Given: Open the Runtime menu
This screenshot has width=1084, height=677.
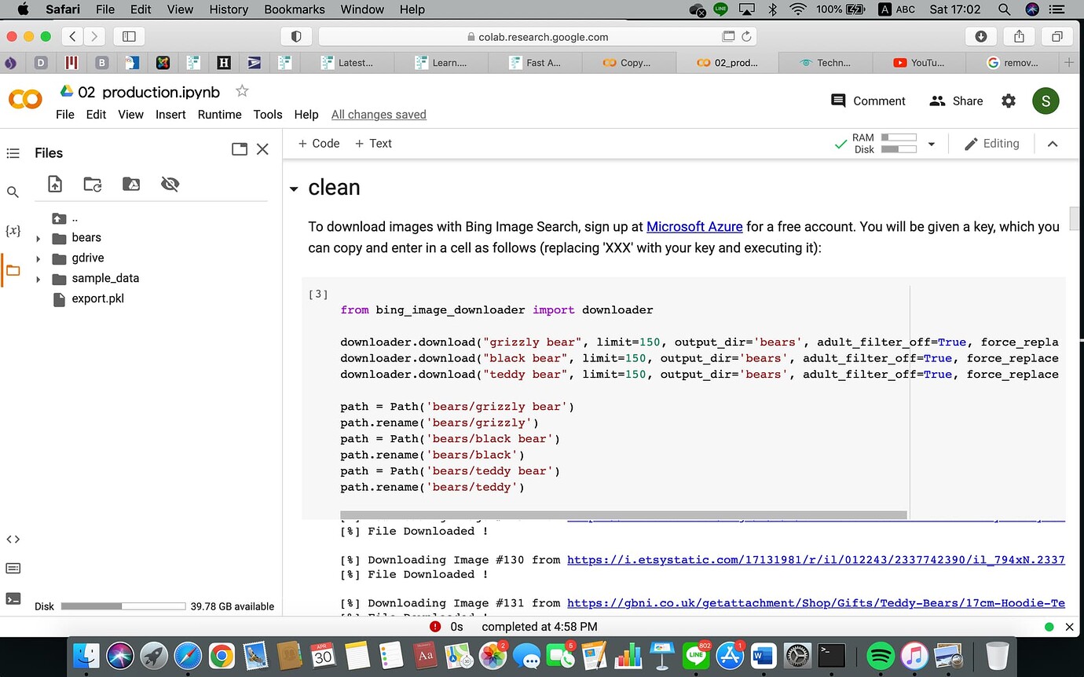Looking at the screenshot, I should [219, 114].
